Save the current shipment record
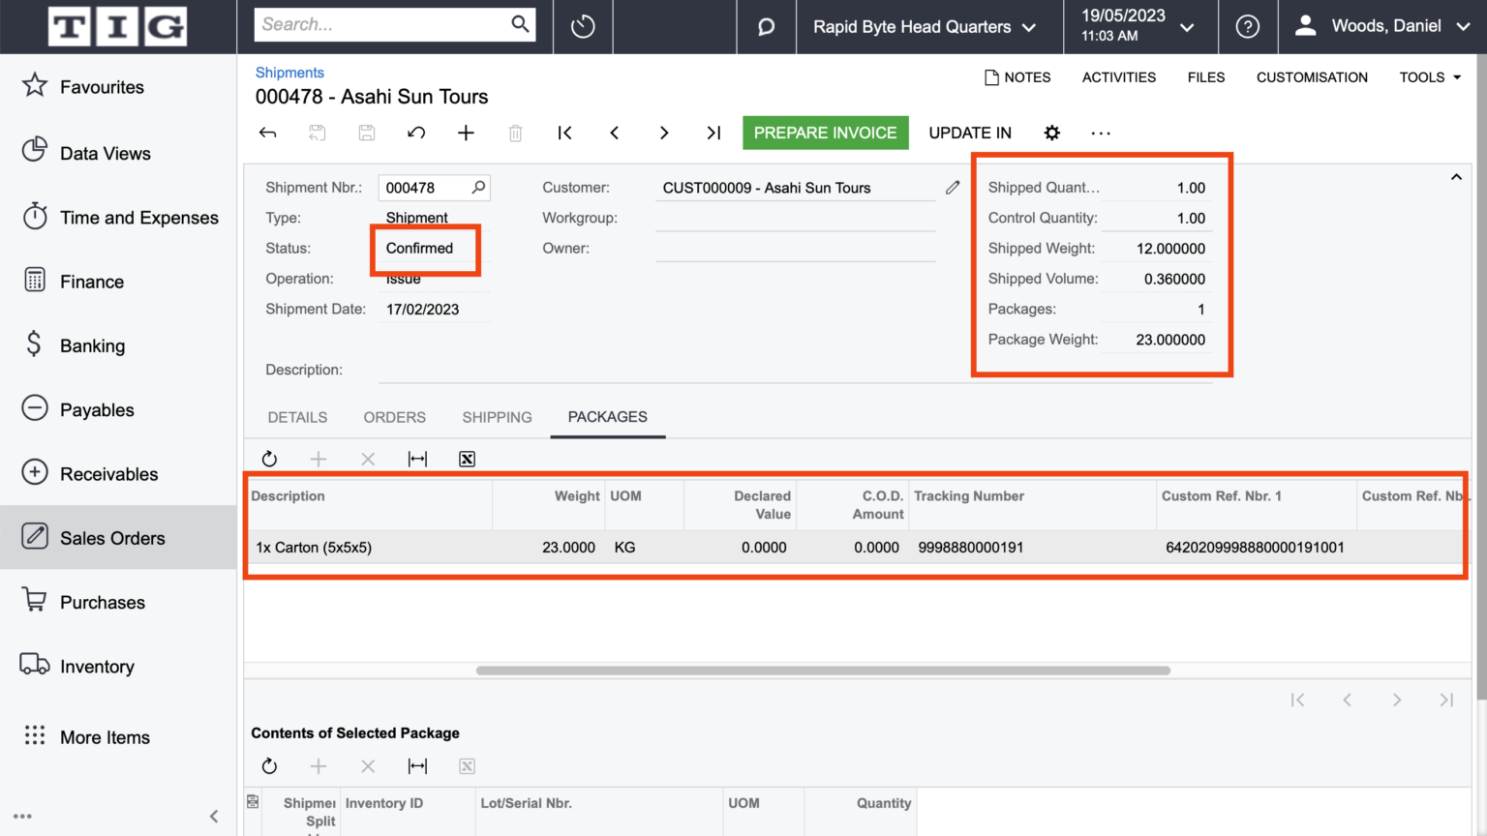This screenshot has width=1487, height=836. click(367, 133)
